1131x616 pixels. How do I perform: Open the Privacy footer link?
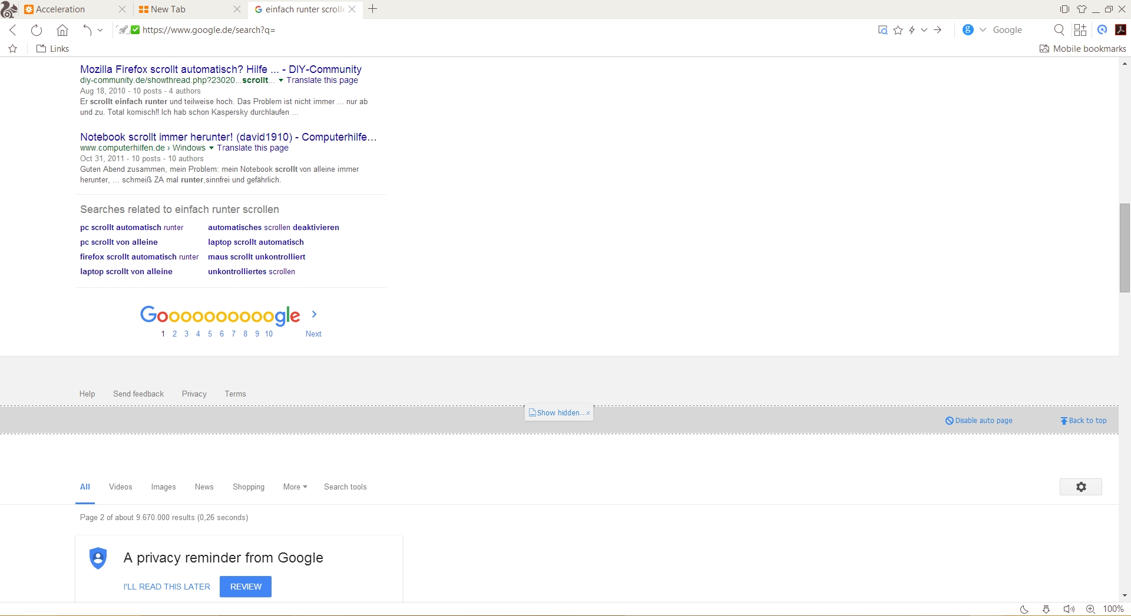194,394
